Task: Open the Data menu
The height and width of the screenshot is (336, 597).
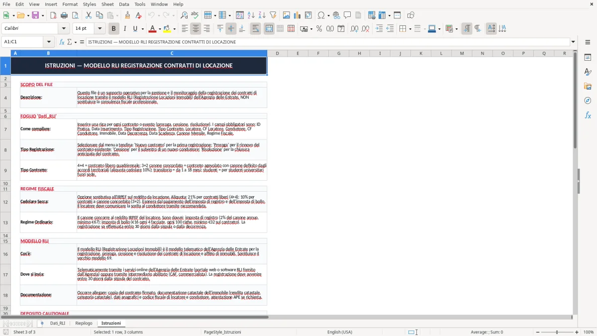Action: [124, 4]
